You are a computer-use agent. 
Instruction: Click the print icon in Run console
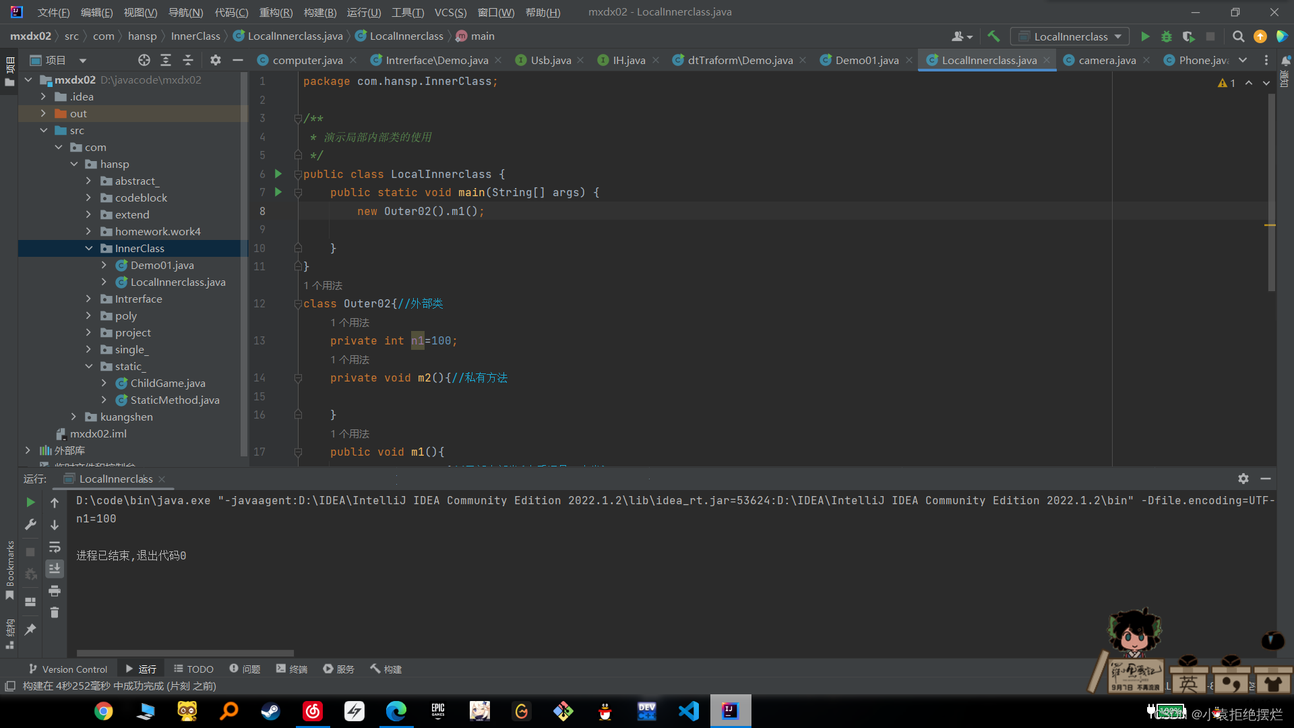click(55, 590)
